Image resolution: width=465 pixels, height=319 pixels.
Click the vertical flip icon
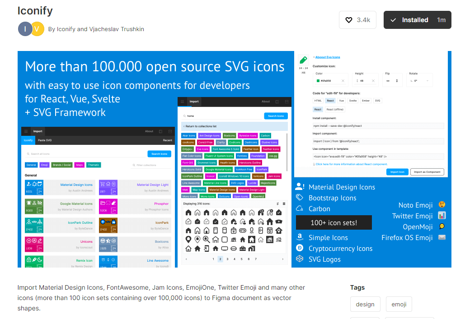pos(397,81)
